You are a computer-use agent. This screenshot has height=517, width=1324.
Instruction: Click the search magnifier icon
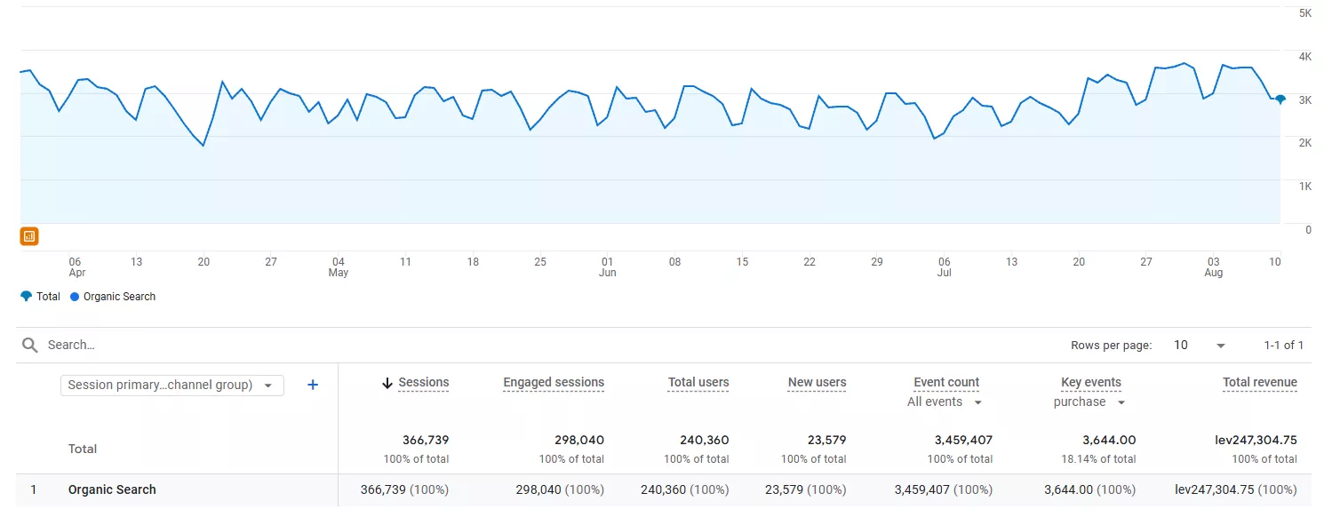pos(30,346)
